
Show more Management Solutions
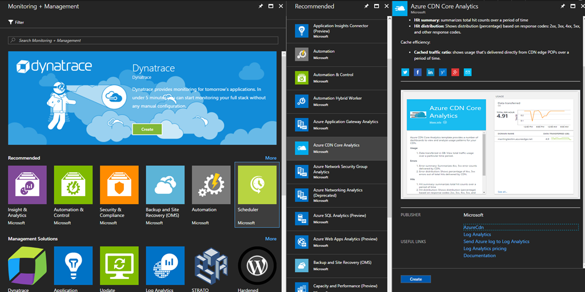pos(270,239)
